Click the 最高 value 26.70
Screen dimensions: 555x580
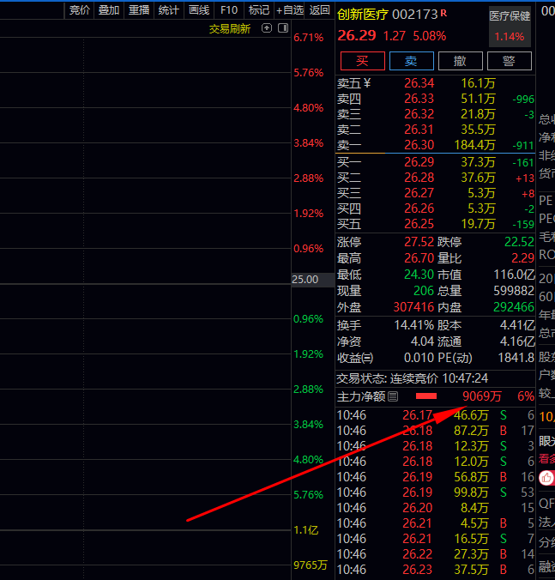(x=419, y=257)
